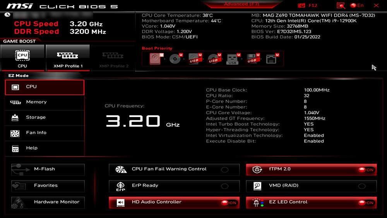The width and height of the screenshot is (387, 218).
Task: Click F12 screenshot label
Action: tap(313, 5)
